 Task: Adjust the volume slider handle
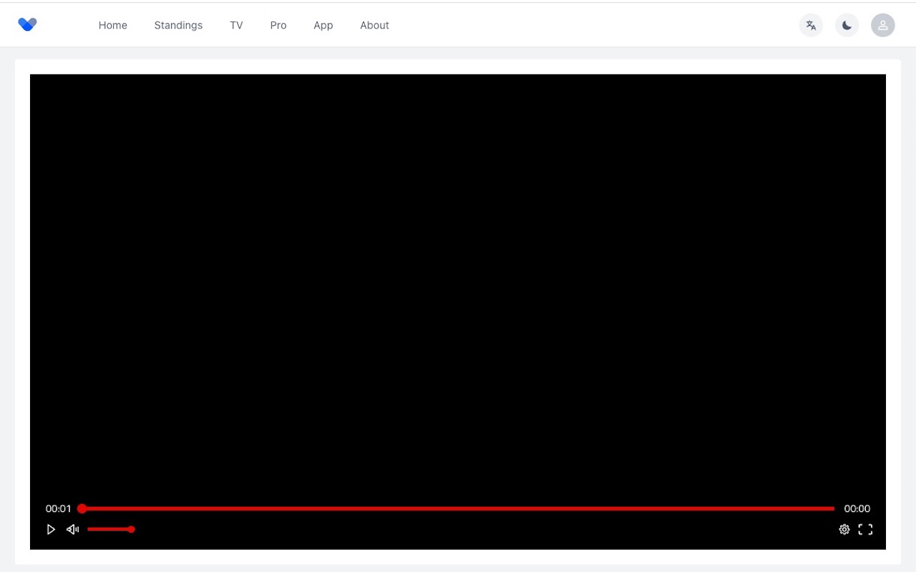point(131,529)
